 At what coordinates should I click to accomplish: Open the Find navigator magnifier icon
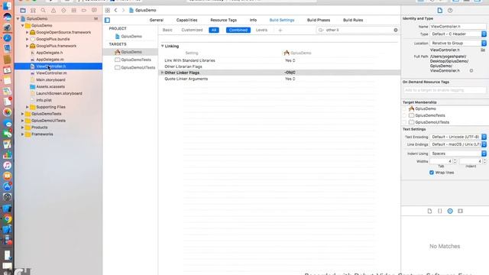[44, 10]
